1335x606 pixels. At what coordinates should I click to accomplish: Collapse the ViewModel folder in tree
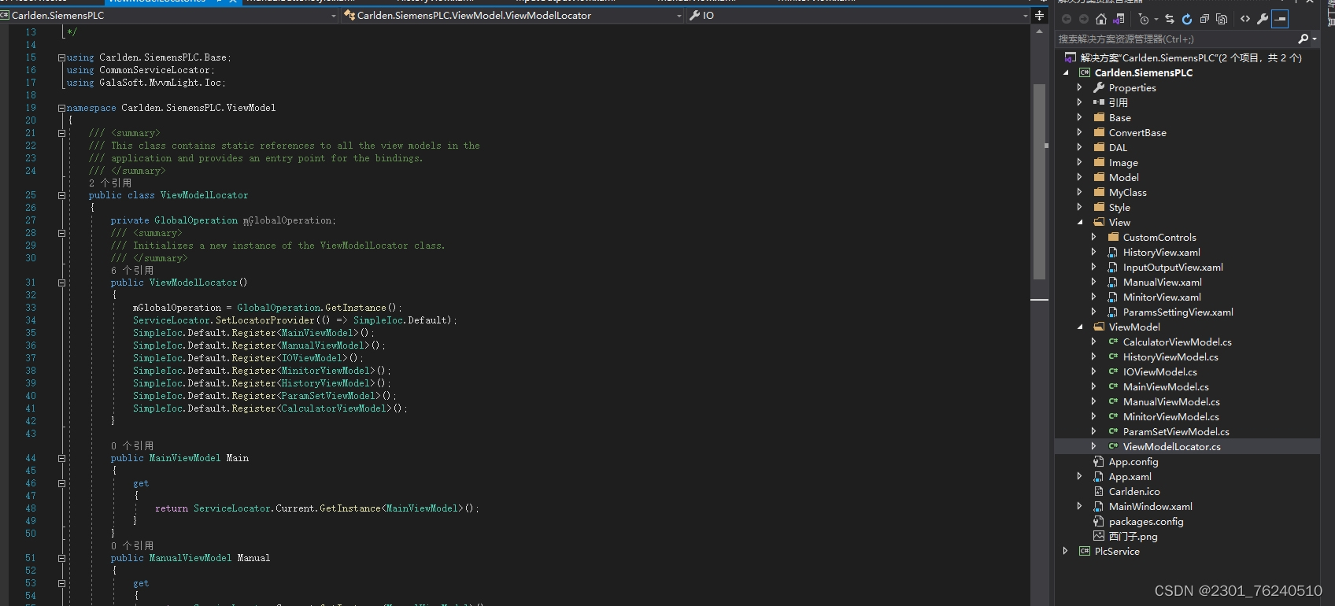coord(1080,327)
